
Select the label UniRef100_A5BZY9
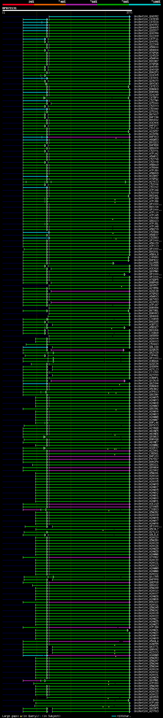146,229
